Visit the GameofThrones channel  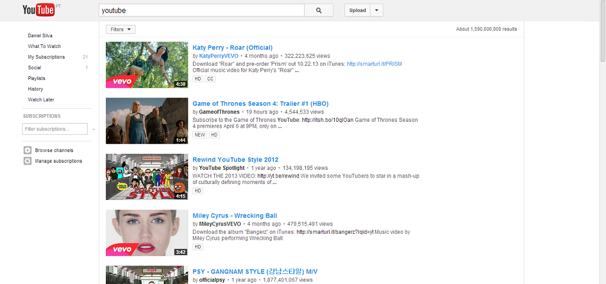click(x=219, y=112)
